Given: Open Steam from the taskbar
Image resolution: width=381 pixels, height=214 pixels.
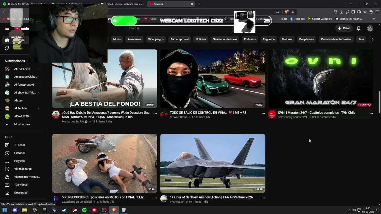Looking at the screenshot, I should [64, 210].
